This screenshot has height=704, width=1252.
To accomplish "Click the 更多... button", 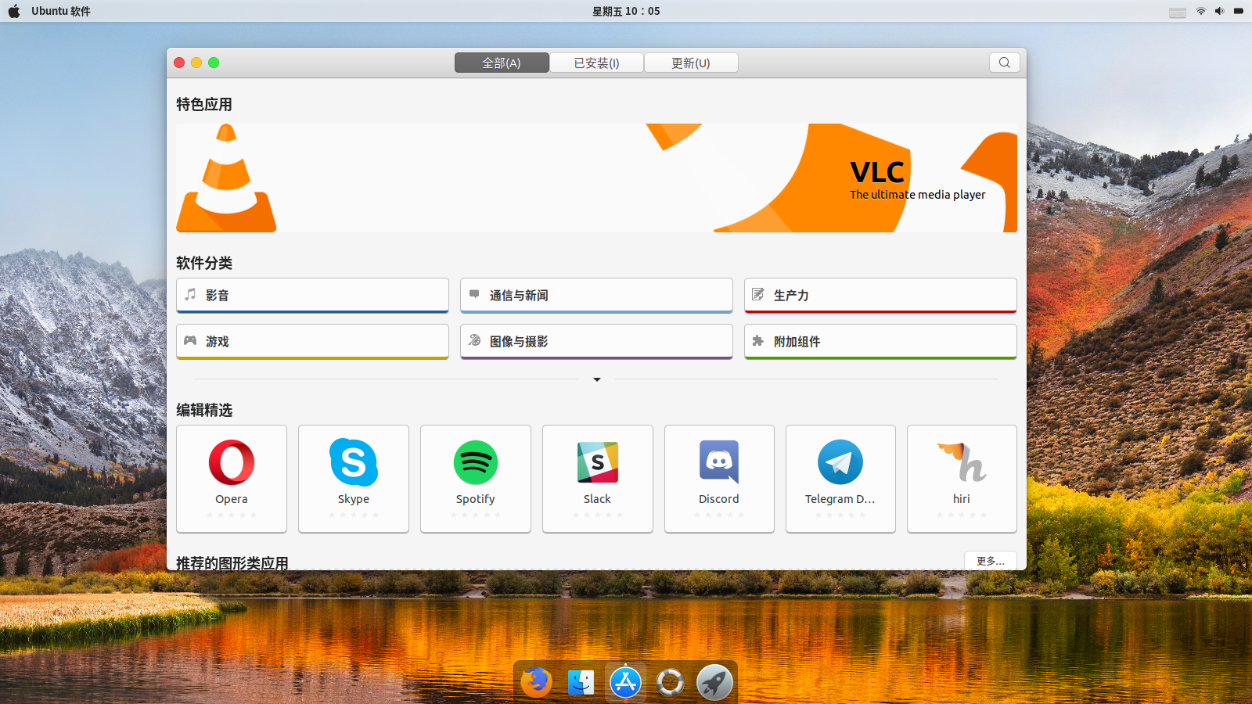I will point(991,561).
